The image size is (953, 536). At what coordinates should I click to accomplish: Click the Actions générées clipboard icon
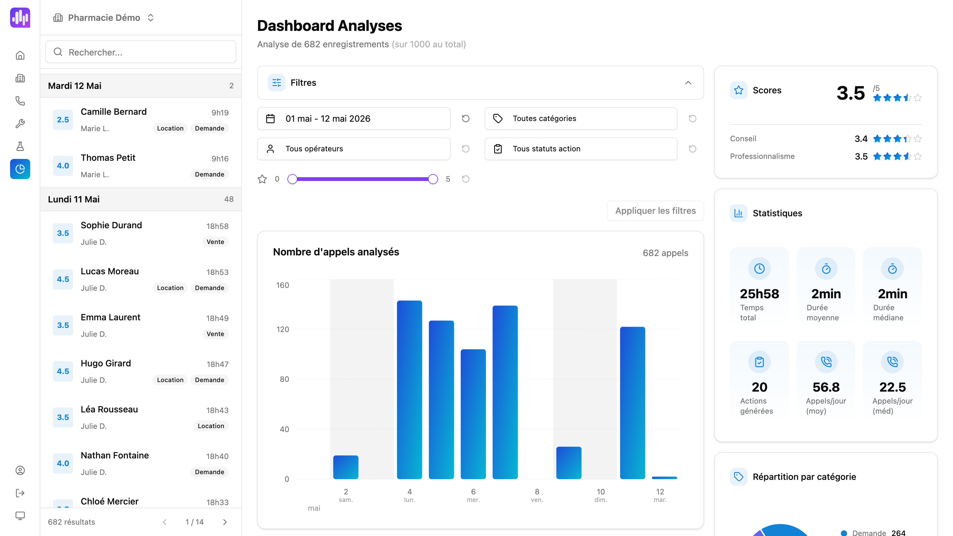point(759,362)
